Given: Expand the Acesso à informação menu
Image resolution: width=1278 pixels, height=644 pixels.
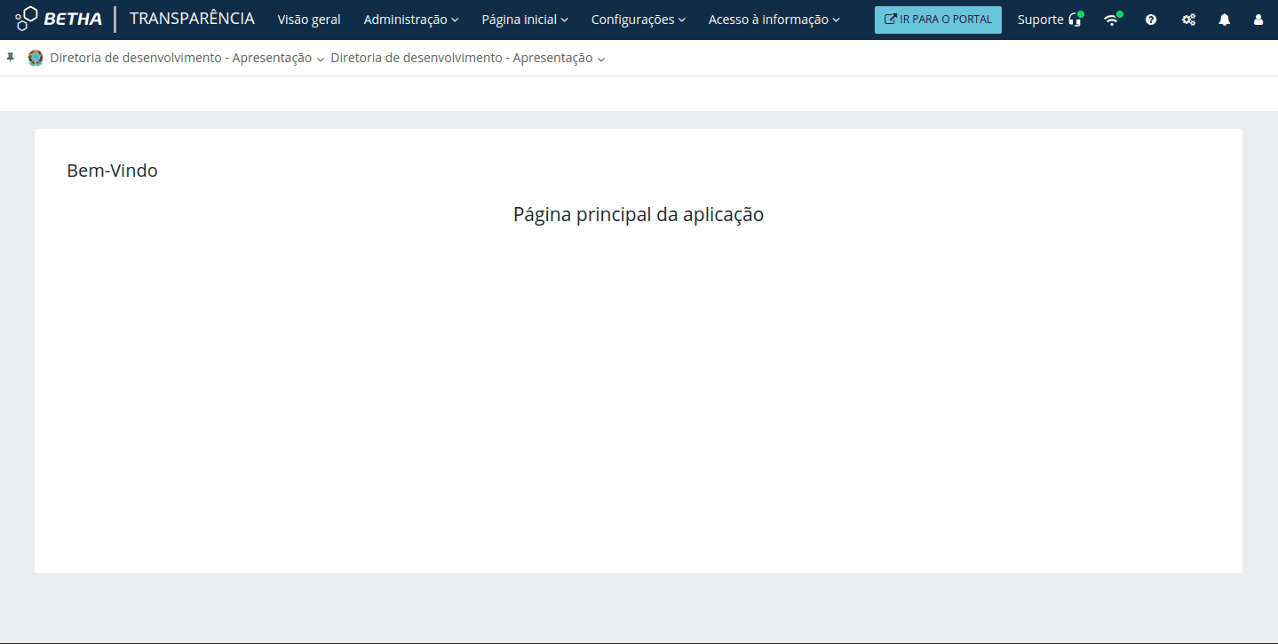Looking at the screenshot, I should 773,19.
